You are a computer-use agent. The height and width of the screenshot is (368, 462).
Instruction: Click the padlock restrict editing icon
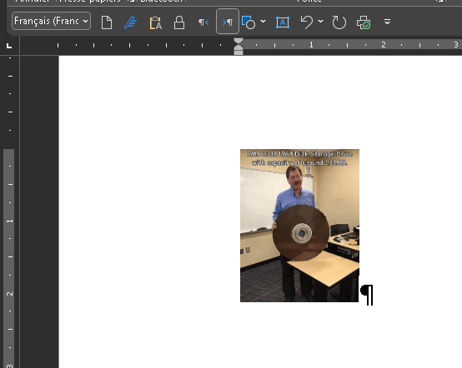pyautogui.click(x=178, y=22)
